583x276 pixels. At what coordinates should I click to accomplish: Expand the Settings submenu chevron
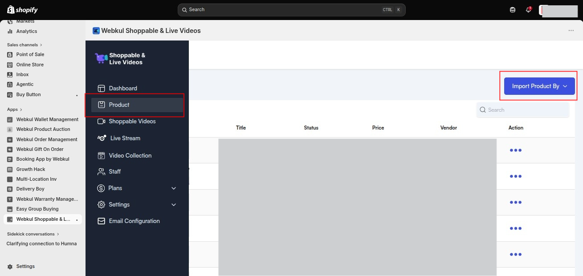(174, 205)
